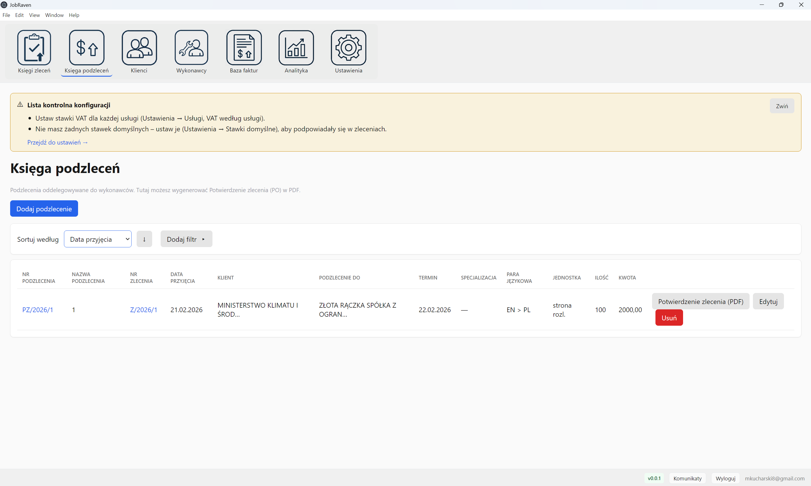Image resolution: width=811 pixels, height=486 pixels.
Task: Open the Księgi zleceń icon
Action: [x=34, y=48]
